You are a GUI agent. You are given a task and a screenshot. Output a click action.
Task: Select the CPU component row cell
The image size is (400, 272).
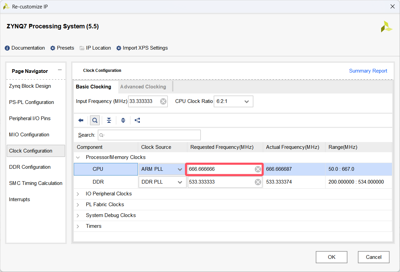click(x=106, y=169)
